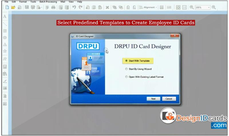Open the Help menu

[80, 2]
